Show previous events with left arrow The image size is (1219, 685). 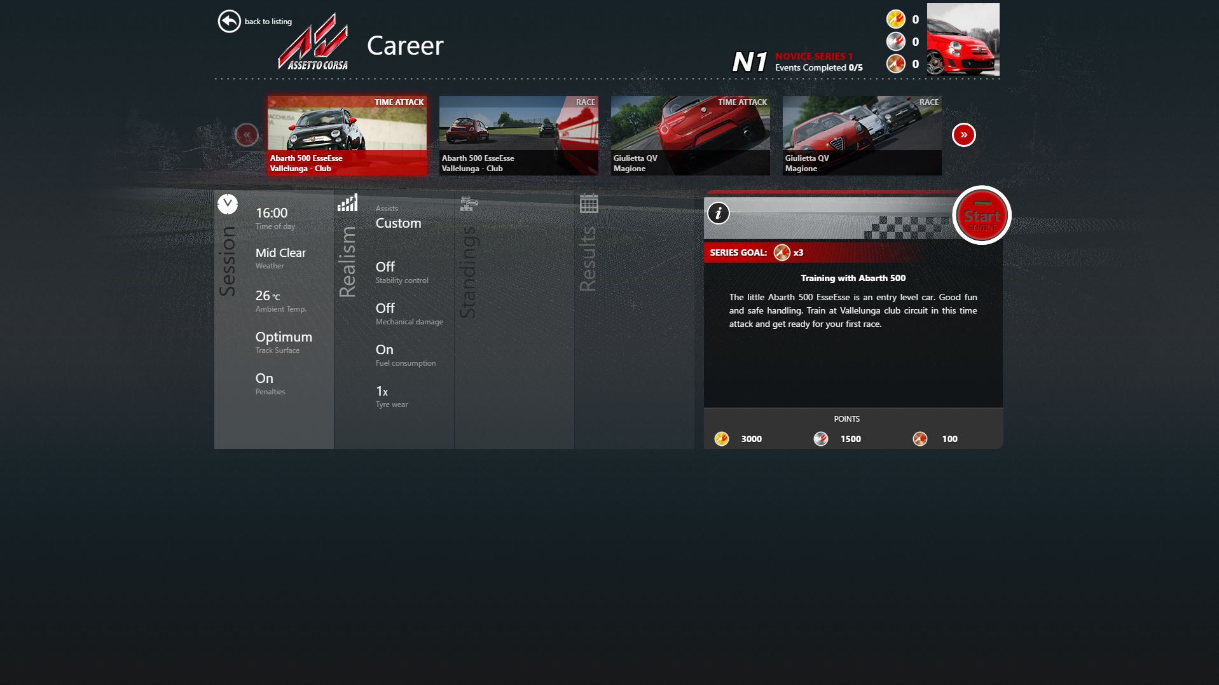tap(245, 135)
